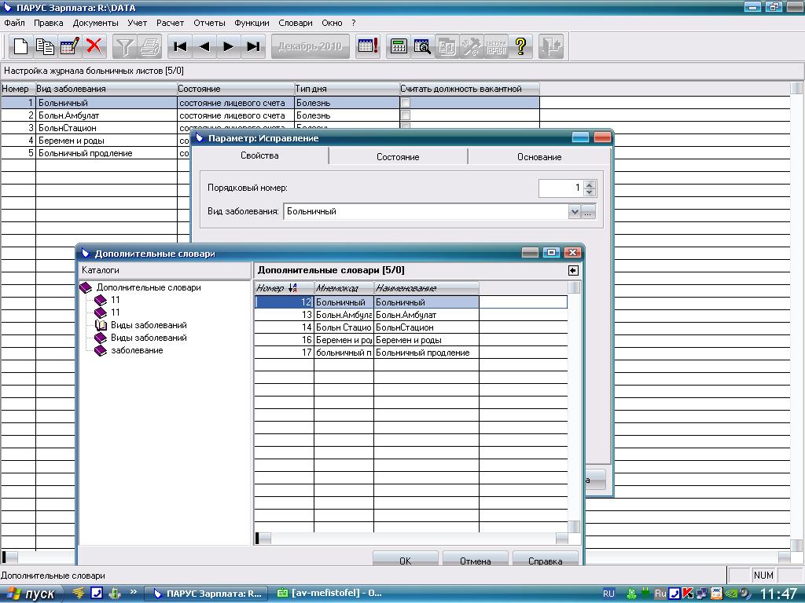Click the red X delete icon

(x=94, y=46)
